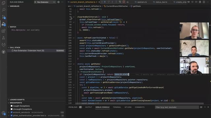Stop the debug session with the red square

point(124,2)
